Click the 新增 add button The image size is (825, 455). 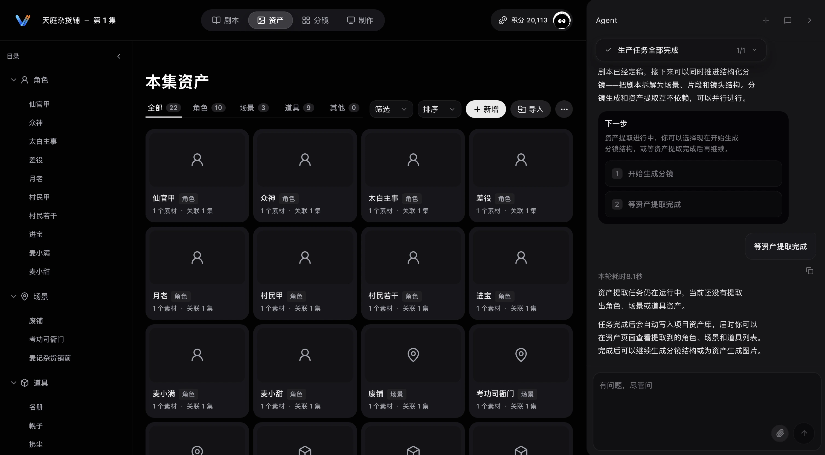pos(486,109)
